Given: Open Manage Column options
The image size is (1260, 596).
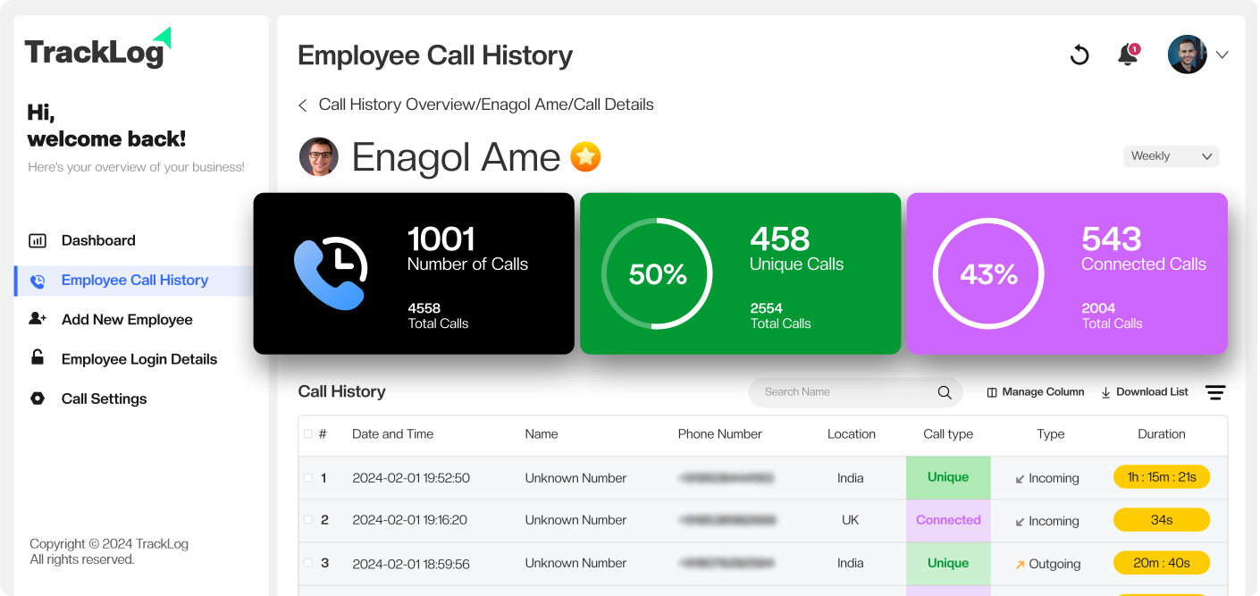Looking at the screenshot, I should (1035, 392).
